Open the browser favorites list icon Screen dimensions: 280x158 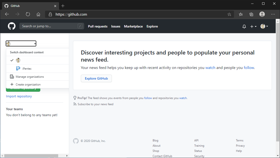pyautogui.click(x=241, y=14)
